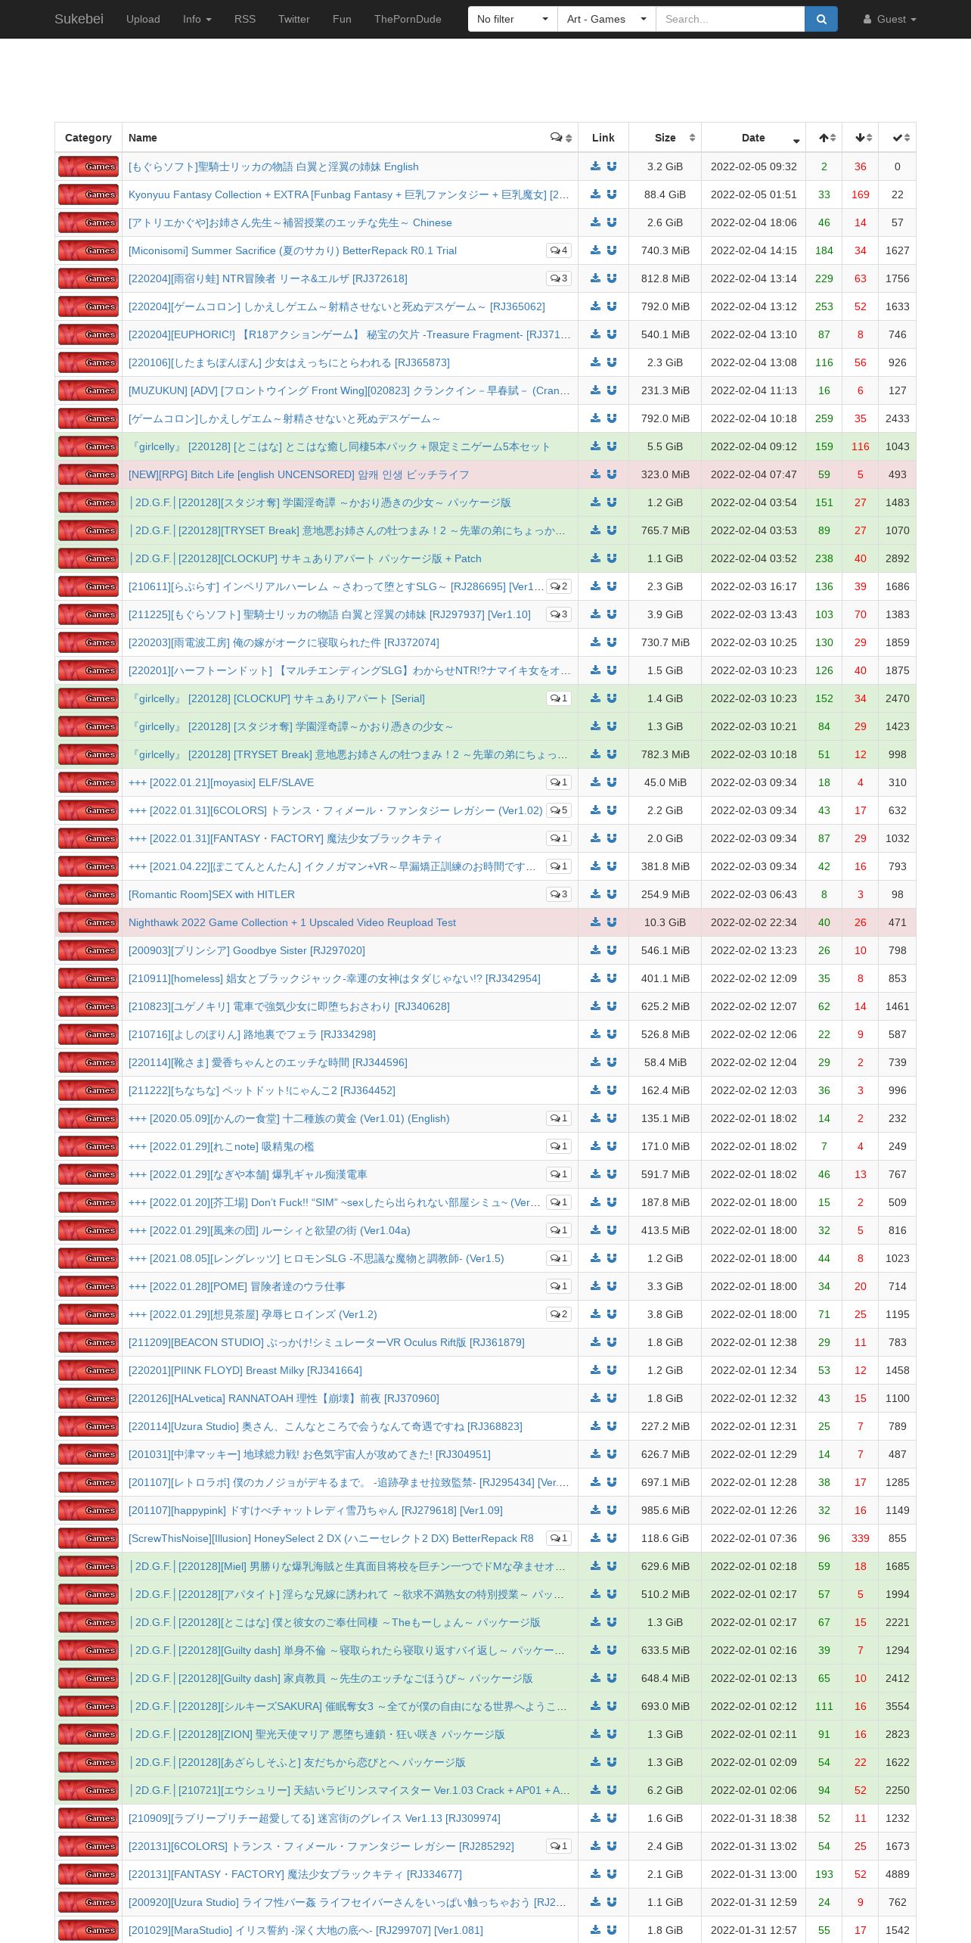Open ThePornDude navbar link

(x=408, y=19)
